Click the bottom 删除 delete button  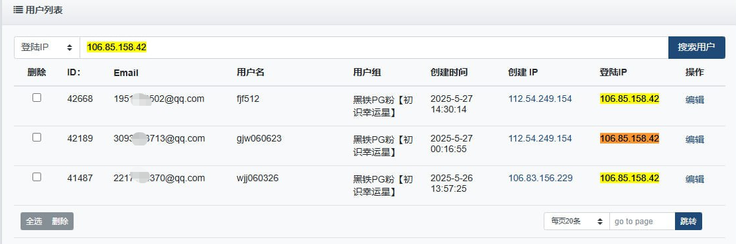pos(60,222)
